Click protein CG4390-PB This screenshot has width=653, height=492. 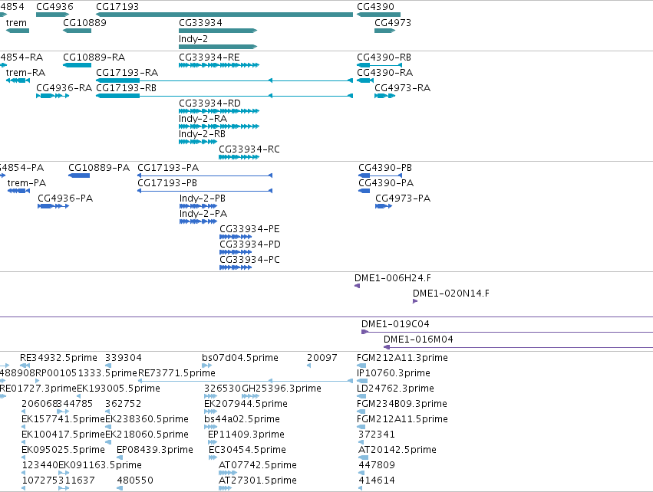tap(381, 175)
